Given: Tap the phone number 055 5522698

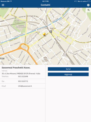Looking at the screenshot, I should pos(23,77).
